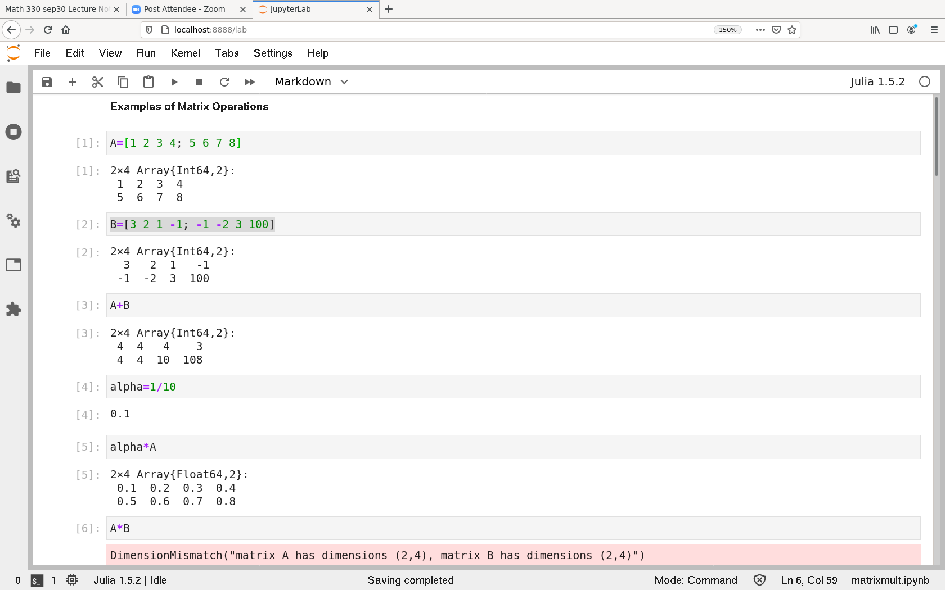Screen dimensions: 945x590
Task: Open the Markdown cell type dropdown
Action: point(312,82)
